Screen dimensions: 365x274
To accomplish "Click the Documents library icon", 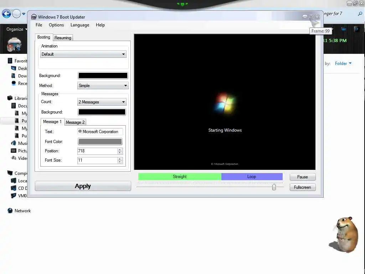I will coord(14,106).
